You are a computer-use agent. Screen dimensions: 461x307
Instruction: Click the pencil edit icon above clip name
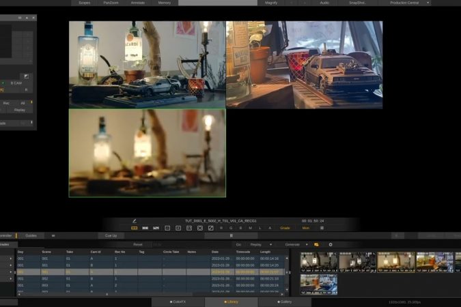click(135, 221)
